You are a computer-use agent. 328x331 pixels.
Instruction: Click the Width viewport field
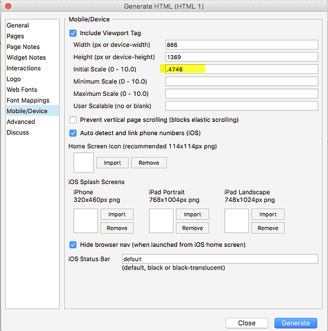[241, 45]
